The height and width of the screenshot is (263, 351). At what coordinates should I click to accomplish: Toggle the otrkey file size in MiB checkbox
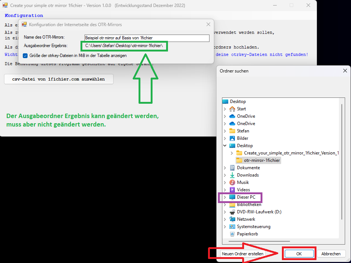(25, 56)
